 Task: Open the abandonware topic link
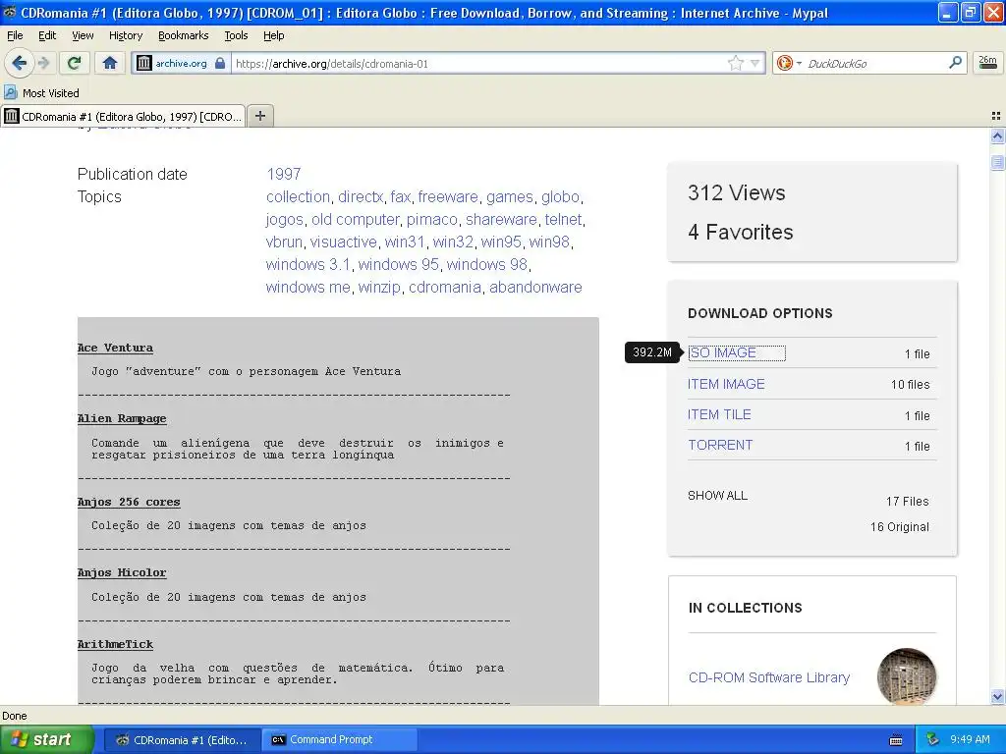coord(535,288)
